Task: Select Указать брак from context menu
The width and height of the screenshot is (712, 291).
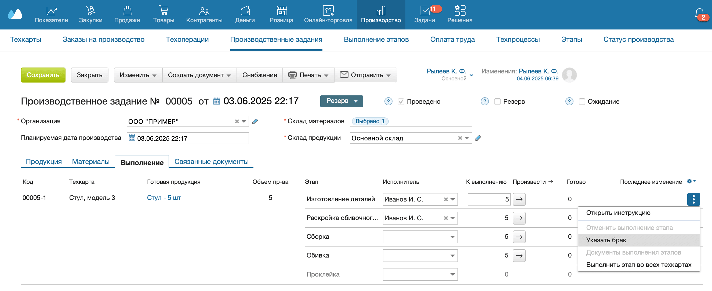Action: pos(606,240)
